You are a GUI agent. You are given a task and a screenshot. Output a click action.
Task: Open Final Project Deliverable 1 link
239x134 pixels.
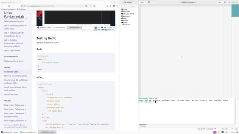pos(15,105)
